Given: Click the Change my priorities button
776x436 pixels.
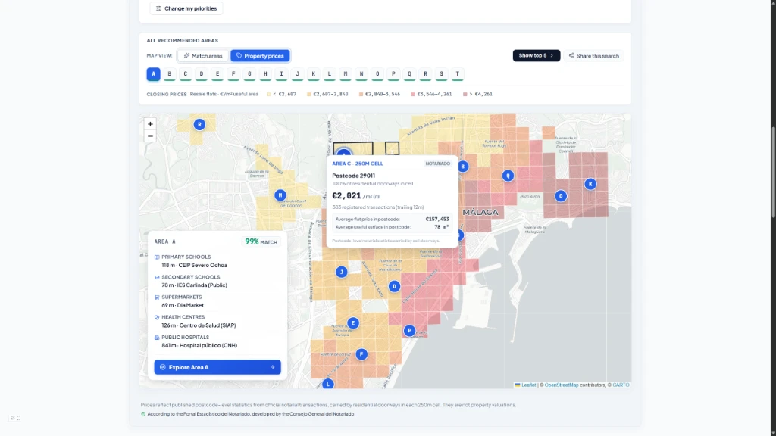Looking at the screenshot, I should [186, 8].
